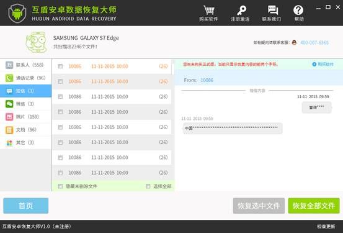Click the orange documents icon

pyautogui.click(x=9, y=130)
